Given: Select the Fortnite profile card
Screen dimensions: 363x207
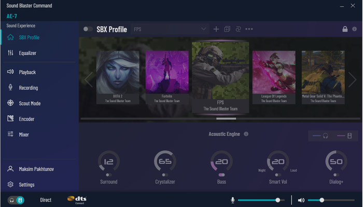Looking at the screenshot, I should (167, 77).
